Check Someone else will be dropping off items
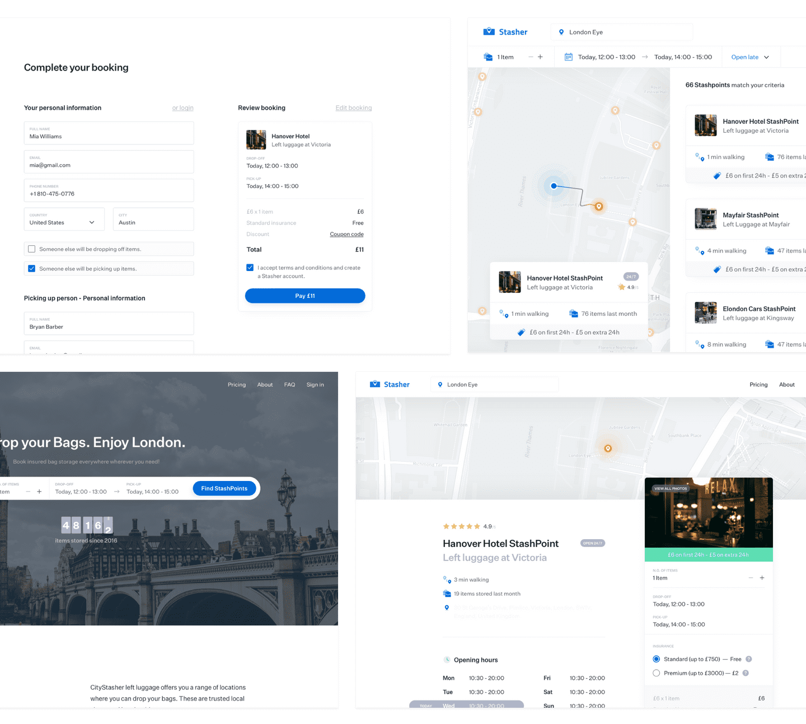806x724 pixels. 32,249
